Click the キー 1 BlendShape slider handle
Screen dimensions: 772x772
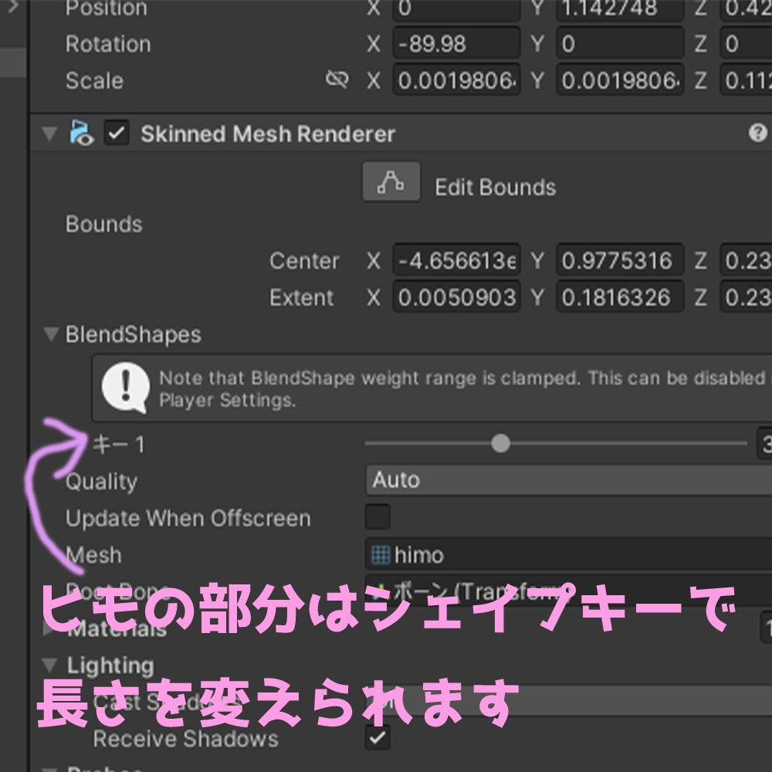pyautogui.click(x=499, y=443)
